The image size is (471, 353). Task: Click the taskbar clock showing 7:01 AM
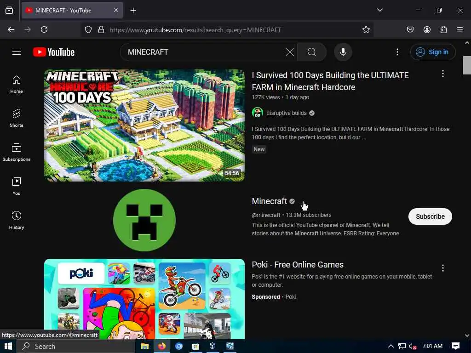pos(432,346)
